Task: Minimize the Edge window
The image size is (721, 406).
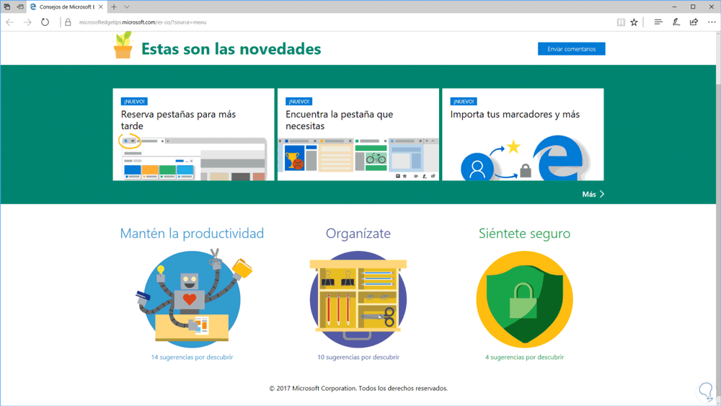Action: 674,7
